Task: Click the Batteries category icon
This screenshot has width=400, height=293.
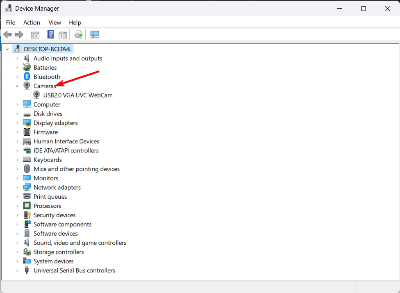Action: pos(27,67)
